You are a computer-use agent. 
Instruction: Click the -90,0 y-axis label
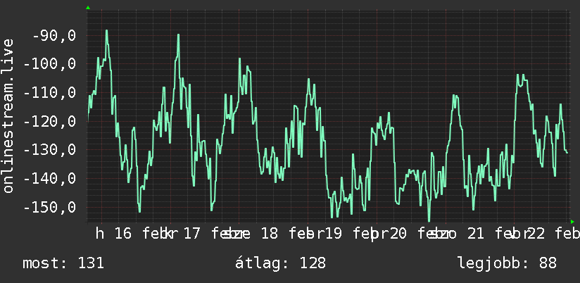tap(54, 36)
